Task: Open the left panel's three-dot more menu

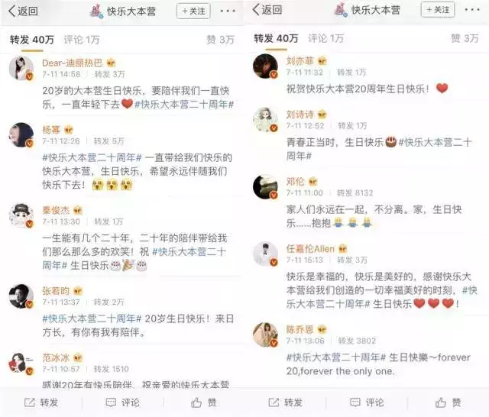Action: point(228,11)
